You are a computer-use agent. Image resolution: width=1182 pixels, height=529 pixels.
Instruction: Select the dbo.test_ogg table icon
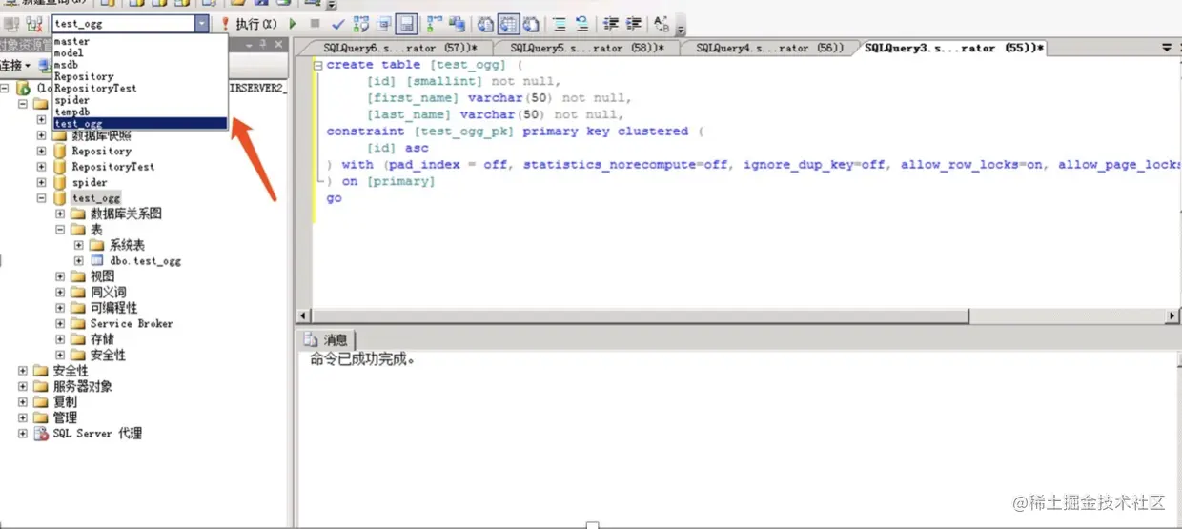97,260
